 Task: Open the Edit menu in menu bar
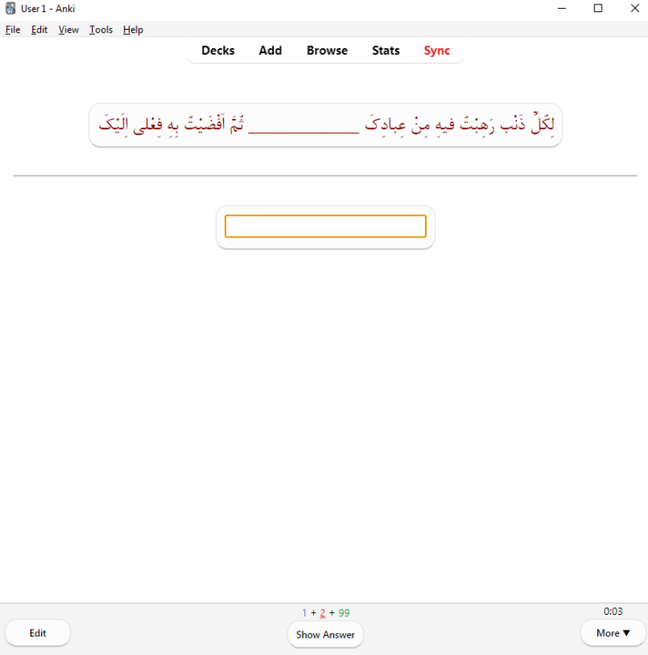tap(39, 30)
